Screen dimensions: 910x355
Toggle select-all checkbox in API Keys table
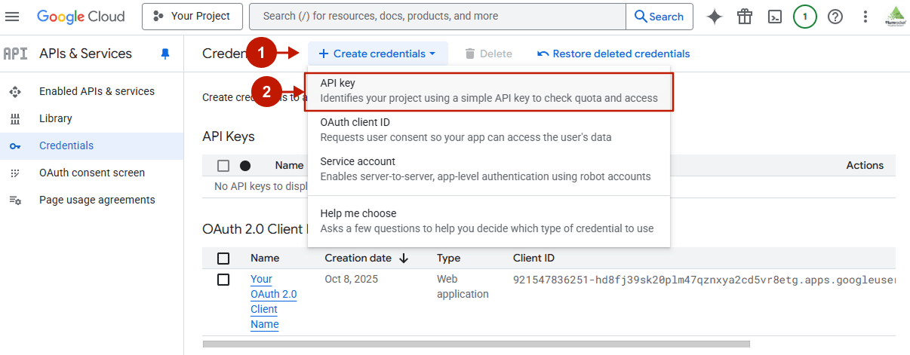(x=223, y=166)
